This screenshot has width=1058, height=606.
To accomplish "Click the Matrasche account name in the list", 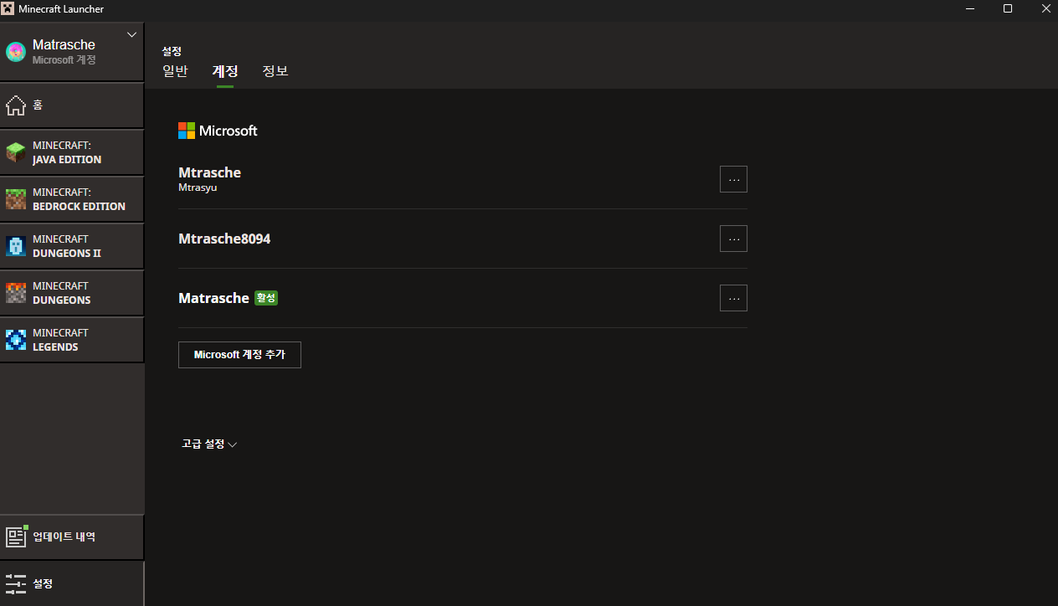I will point(213,298).
